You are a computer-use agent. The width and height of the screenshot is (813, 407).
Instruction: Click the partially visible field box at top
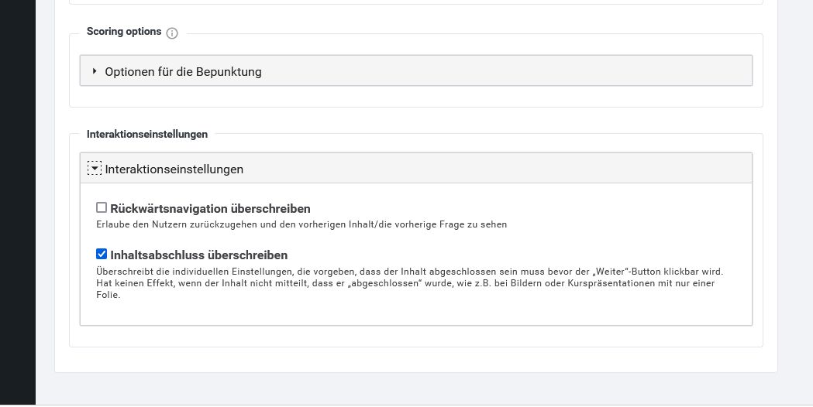pos(416,2)
